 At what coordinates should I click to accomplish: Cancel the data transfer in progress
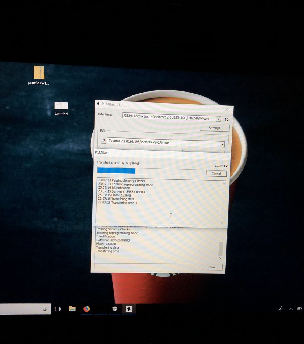[216, 173]
